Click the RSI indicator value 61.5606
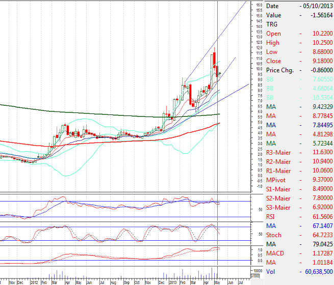Screen dimensions: 334x285 tap(317, 217)
